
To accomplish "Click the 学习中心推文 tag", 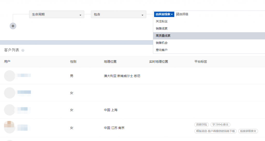I will point(220,125).
